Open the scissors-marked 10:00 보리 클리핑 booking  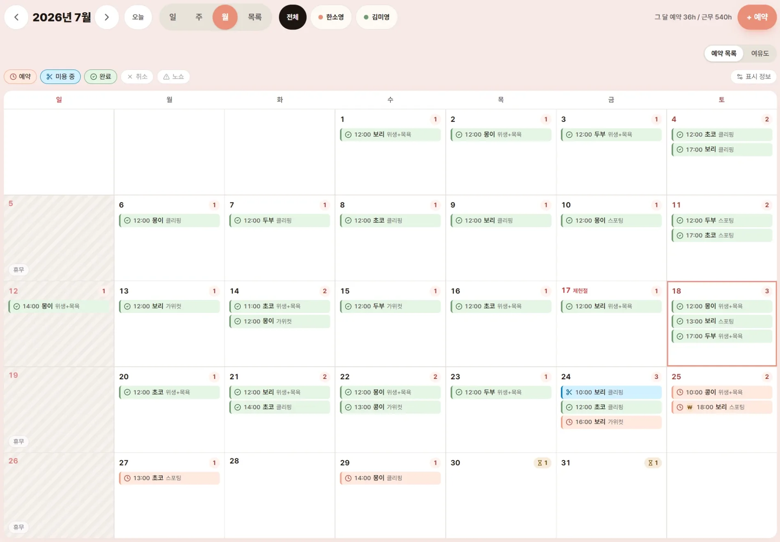coord(611,392)
